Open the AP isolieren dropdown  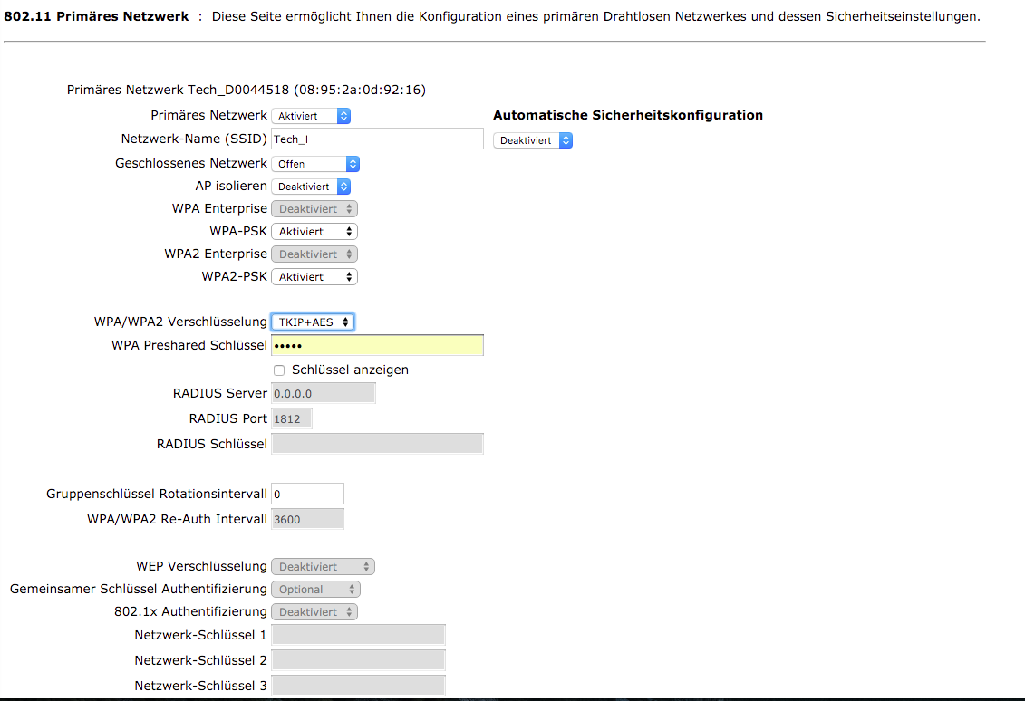coord(311,187)
